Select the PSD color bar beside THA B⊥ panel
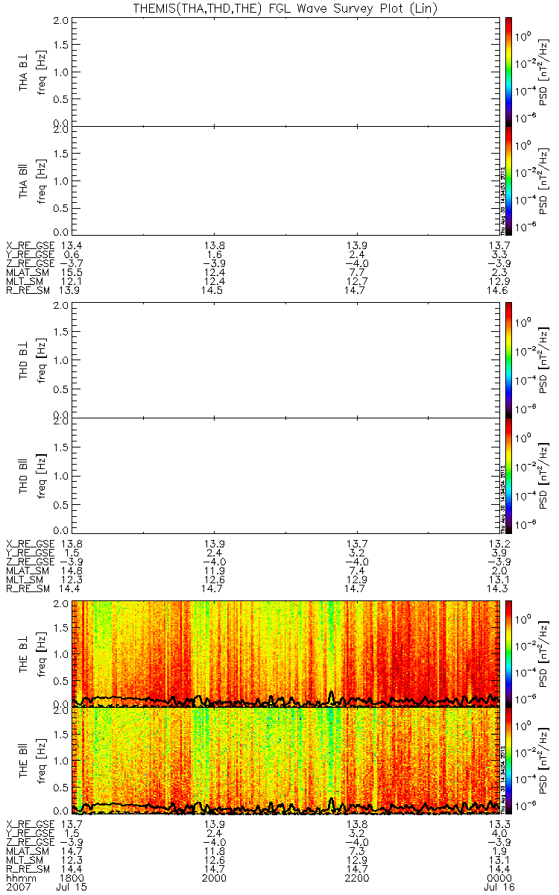Viewport: 559px width, 895px height. 508,71
